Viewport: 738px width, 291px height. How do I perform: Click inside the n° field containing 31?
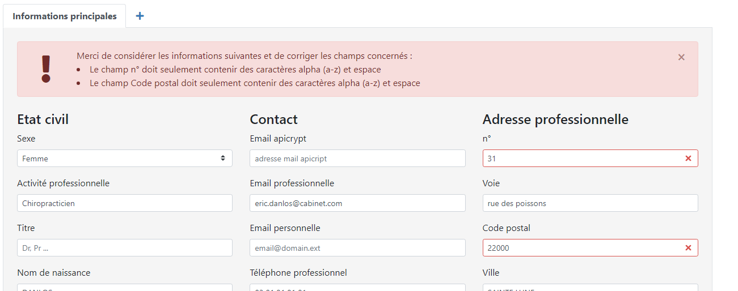point(579,159)
